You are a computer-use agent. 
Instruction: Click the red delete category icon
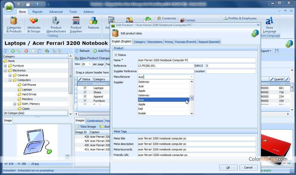pos(26,51)
